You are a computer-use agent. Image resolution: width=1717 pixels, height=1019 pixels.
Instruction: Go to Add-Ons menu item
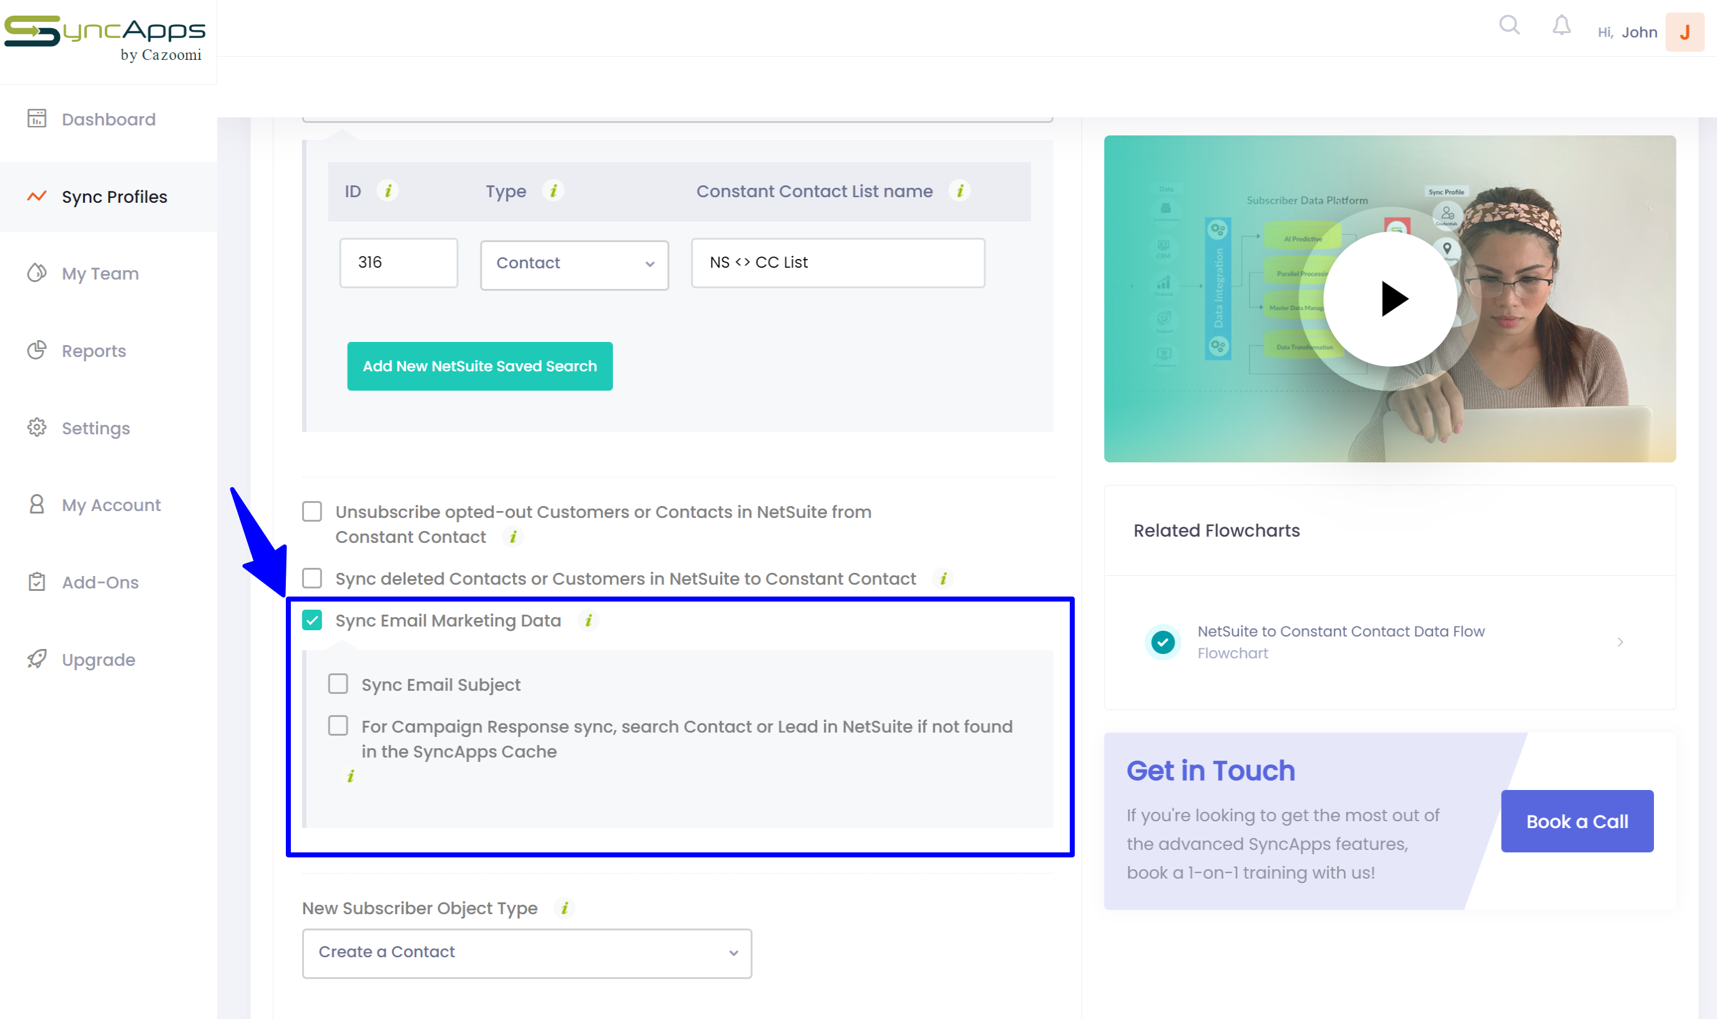pyautogui.click(x=109, y=582)
